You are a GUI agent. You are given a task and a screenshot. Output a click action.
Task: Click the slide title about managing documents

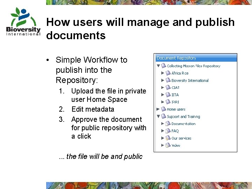tap(140, 29)
